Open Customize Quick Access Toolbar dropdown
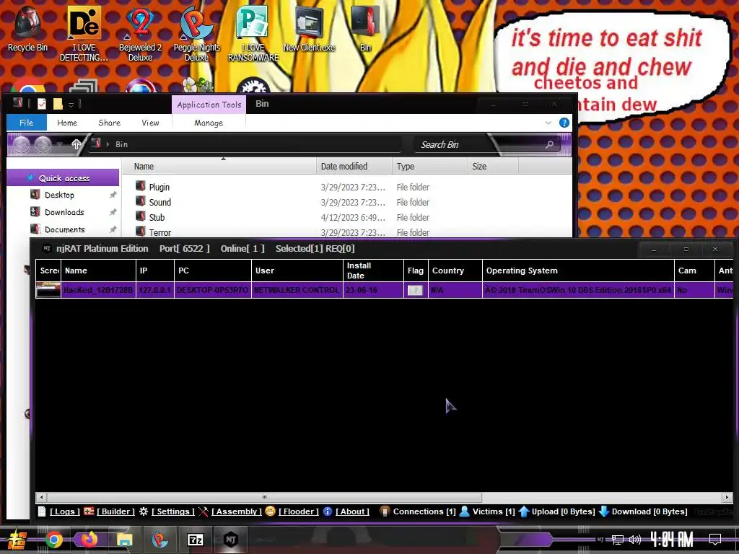The height and width of the screenshot is (554, 739). click(x=71, y=105)
